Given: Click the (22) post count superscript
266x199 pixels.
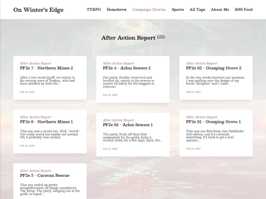Looking at the screenshot, I should click(x=161, y=37).
